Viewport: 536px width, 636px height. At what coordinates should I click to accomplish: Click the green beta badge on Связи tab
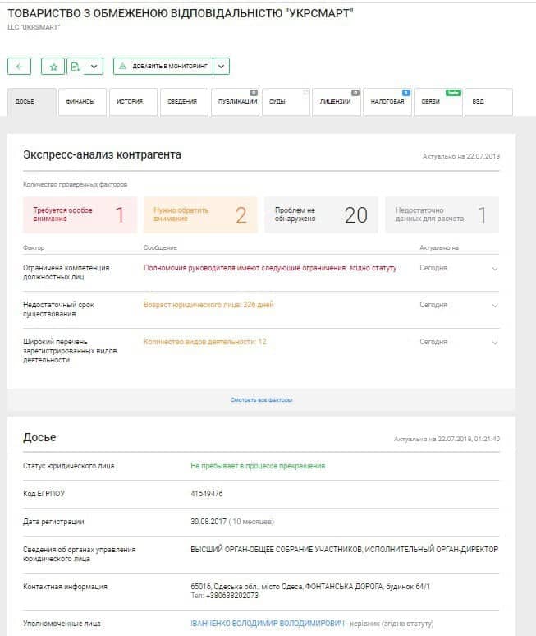pos(453,93)
